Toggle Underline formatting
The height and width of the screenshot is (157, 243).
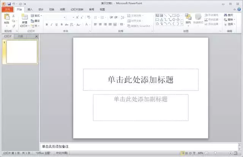(x=57, y=25)
